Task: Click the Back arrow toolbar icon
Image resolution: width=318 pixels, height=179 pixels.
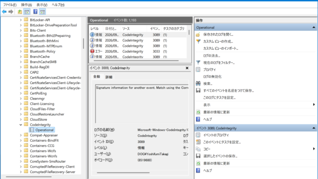Action: click(x=4, y=12)
